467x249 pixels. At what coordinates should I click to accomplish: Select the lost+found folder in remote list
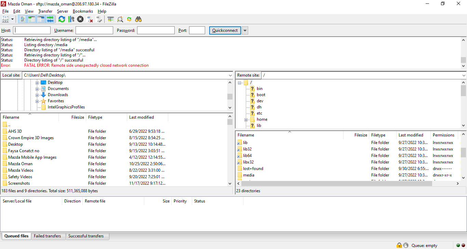(x=253, y=169)
